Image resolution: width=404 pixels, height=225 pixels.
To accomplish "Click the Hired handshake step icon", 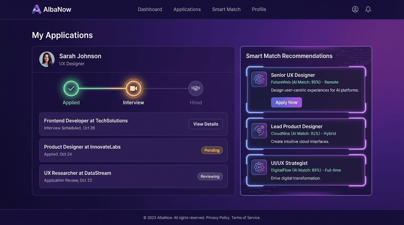I will pyautogui.click(x=196, y=88).
